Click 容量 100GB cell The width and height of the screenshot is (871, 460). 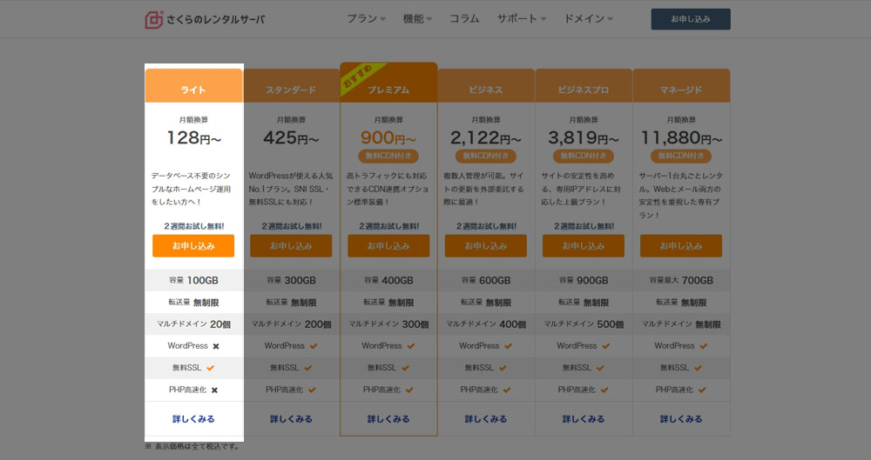coord(194,280)
